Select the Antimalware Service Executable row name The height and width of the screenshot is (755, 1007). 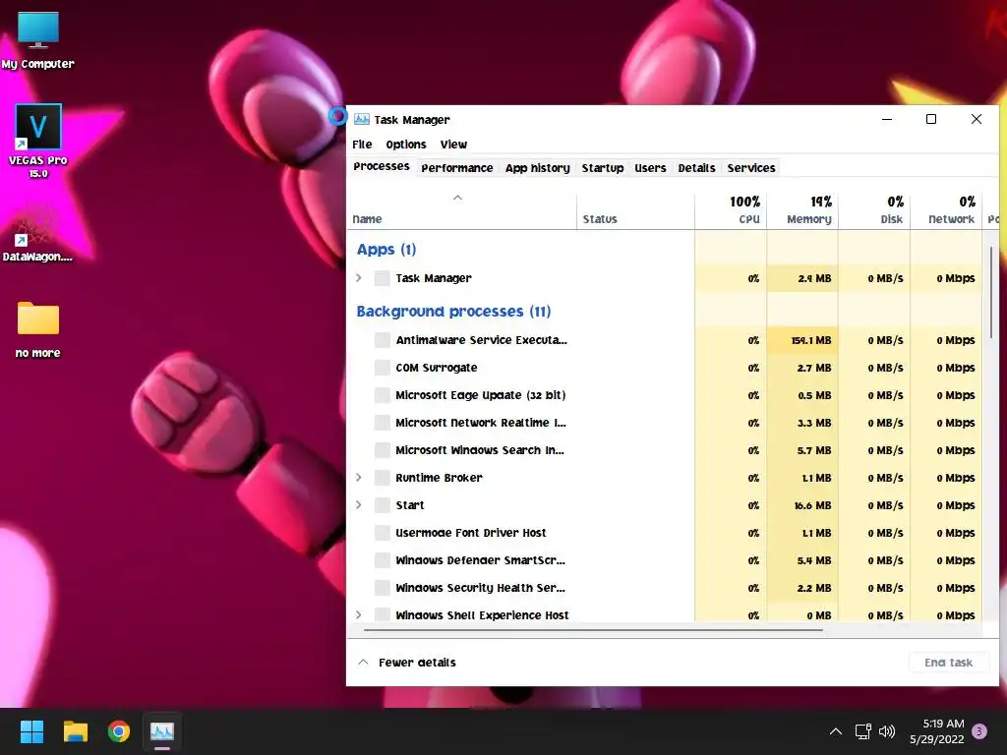point(481,339)
